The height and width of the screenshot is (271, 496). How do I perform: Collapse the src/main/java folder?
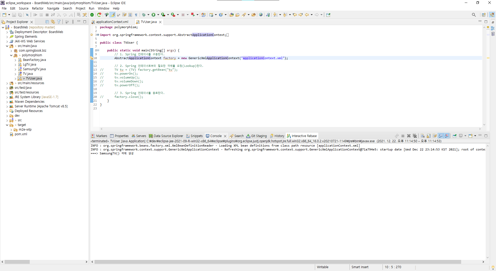tap(7, 46)
